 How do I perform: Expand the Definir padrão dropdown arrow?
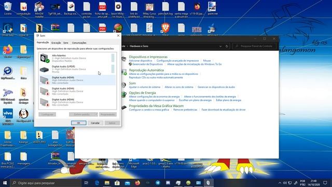(96, 114)
